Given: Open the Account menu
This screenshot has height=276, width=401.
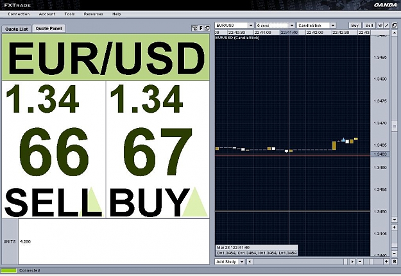Looking at the screenshot, I should pyautogui.click(x=47, y=14).
